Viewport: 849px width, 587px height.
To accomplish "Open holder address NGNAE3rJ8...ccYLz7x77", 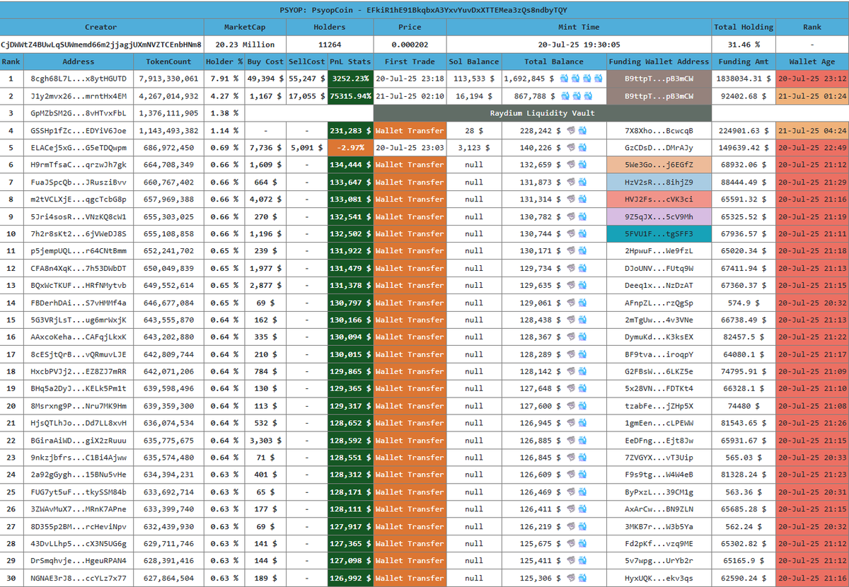I will coord(78,578).
